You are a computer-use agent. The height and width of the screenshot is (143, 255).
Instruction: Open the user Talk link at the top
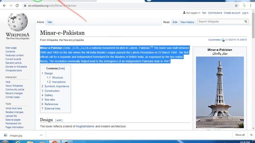point(204,13)
